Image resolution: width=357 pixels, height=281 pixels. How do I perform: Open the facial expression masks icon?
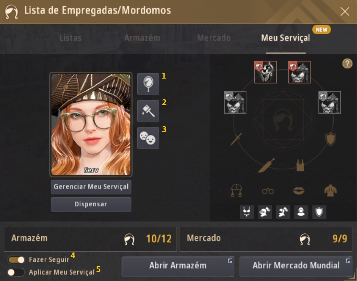click(x=148, y=138)
